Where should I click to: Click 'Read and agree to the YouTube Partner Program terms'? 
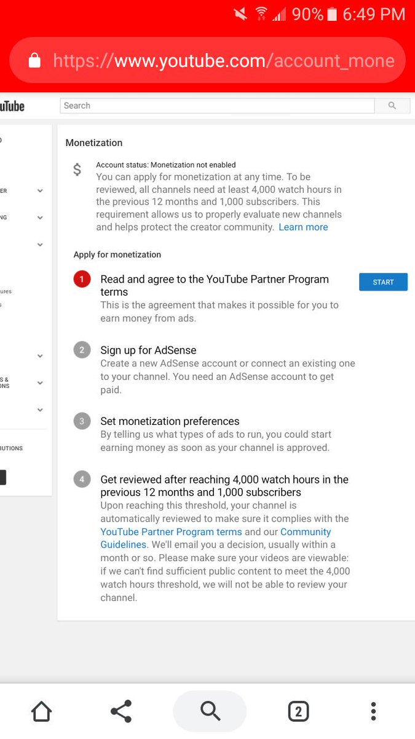click(x=215, y=286)
